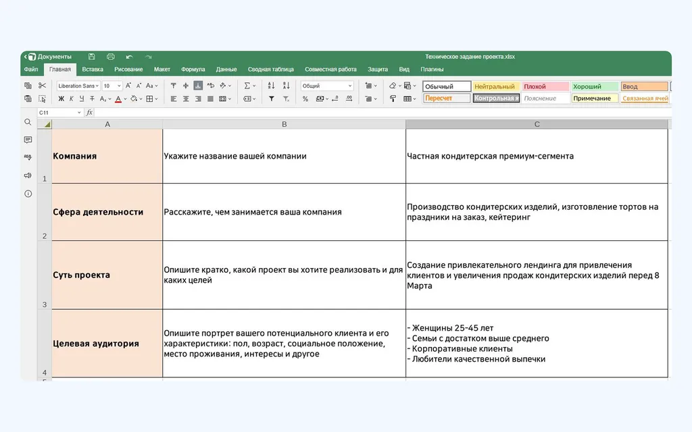Paste clipboard contents with the Paste icon
Image resolution: width=692 pixels, height=432 pixels.
pyautogui.click(x=28, y=99)
